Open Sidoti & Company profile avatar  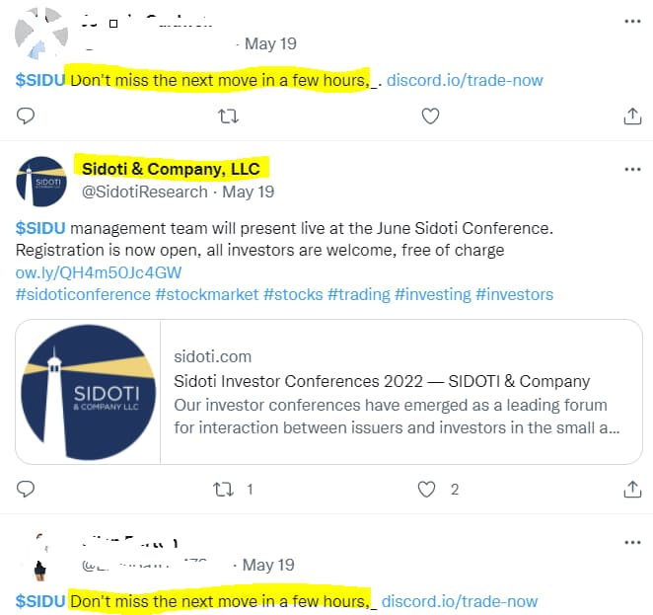click(x=41, y=182)
